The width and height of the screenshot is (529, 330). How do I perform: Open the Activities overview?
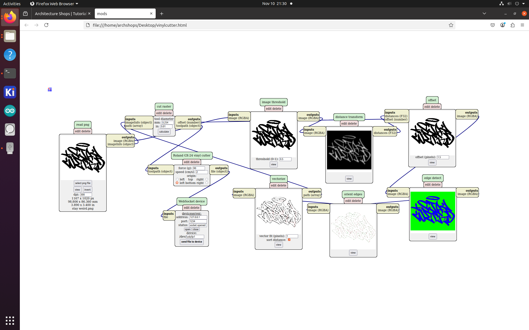[x=12, y=4]
